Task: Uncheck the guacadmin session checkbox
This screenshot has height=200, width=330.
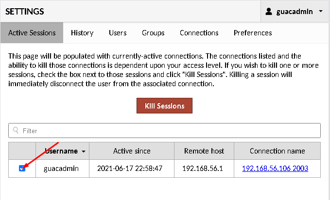Action: click(22, 168)
